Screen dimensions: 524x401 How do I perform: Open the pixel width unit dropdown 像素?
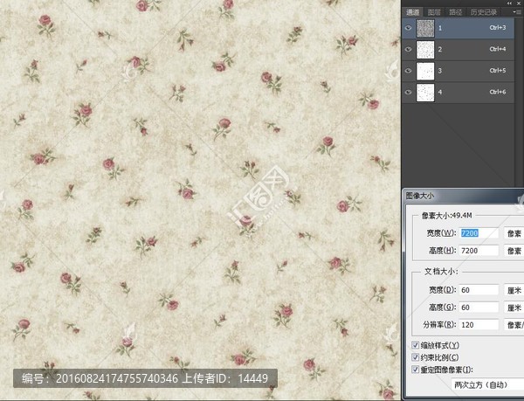tap(514, 233)
